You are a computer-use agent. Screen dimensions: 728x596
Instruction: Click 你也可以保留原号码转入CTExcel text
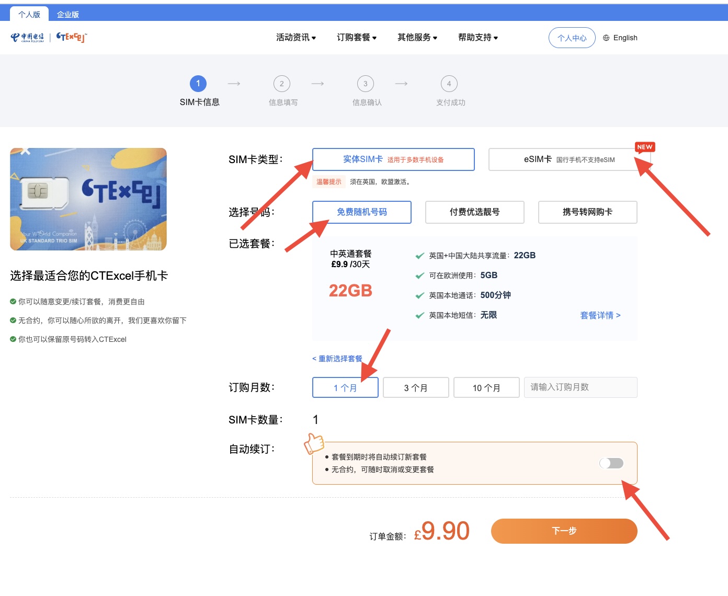click(x=72, y=339)
